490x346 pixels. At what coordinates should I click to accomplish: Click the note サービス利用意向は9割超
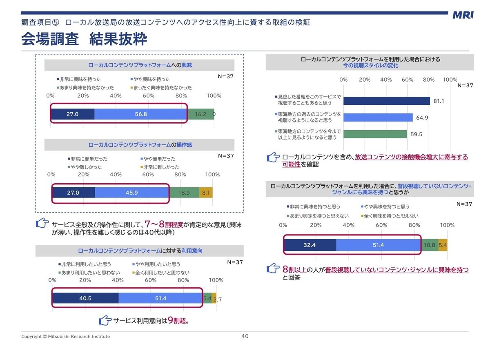[151, 321]
